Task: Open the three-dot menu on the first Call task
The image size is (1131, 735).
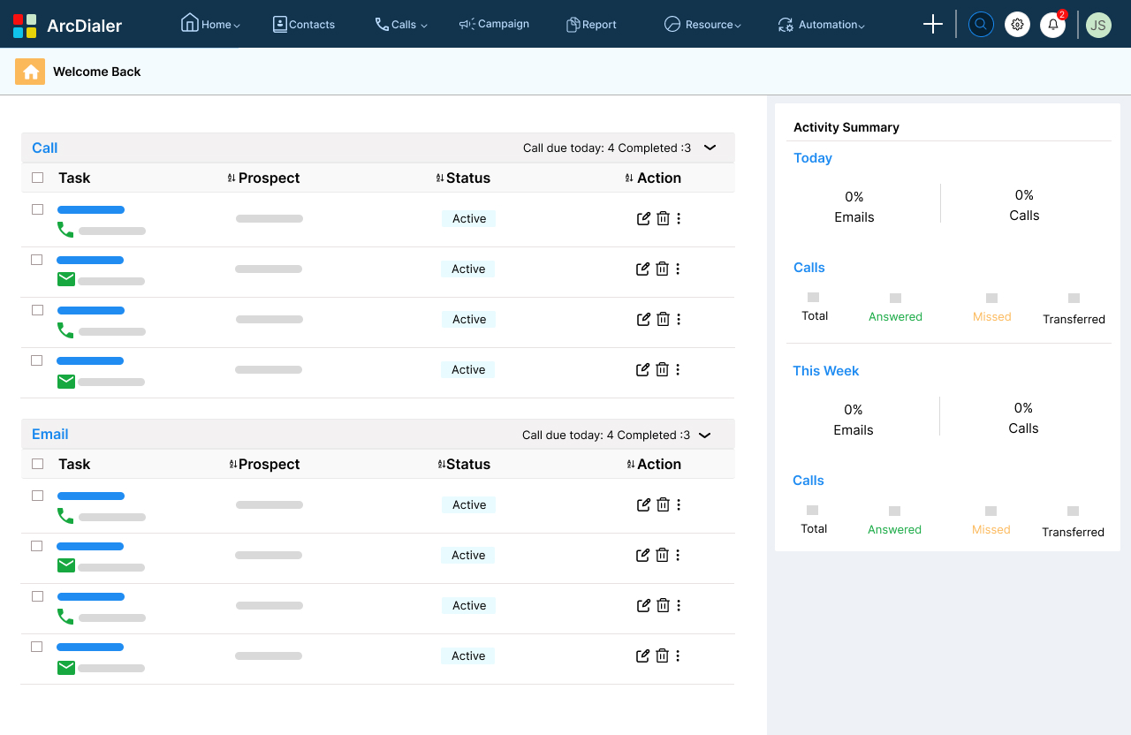Action: point(678,218)
